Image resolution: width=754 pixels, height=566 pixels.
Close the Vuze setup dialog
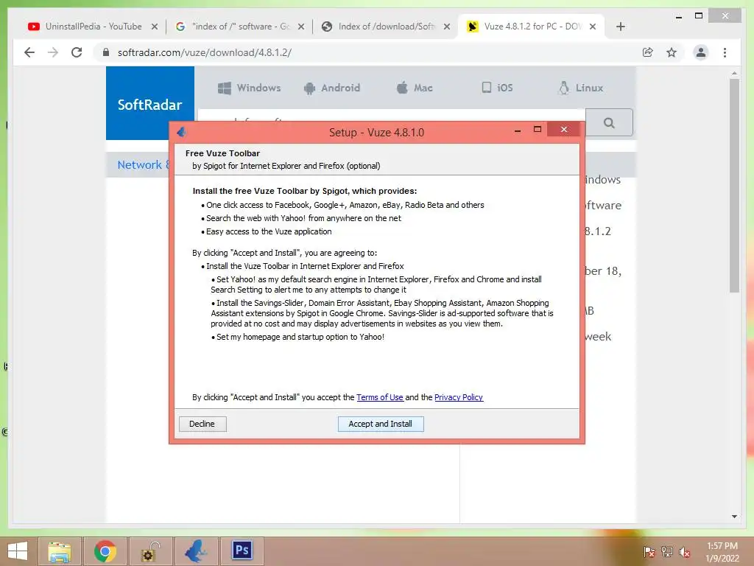pyautogui.click(x=563, y=130)
